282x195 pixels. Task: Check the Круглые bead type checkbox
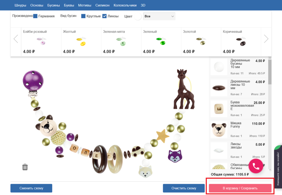[83, 16]
